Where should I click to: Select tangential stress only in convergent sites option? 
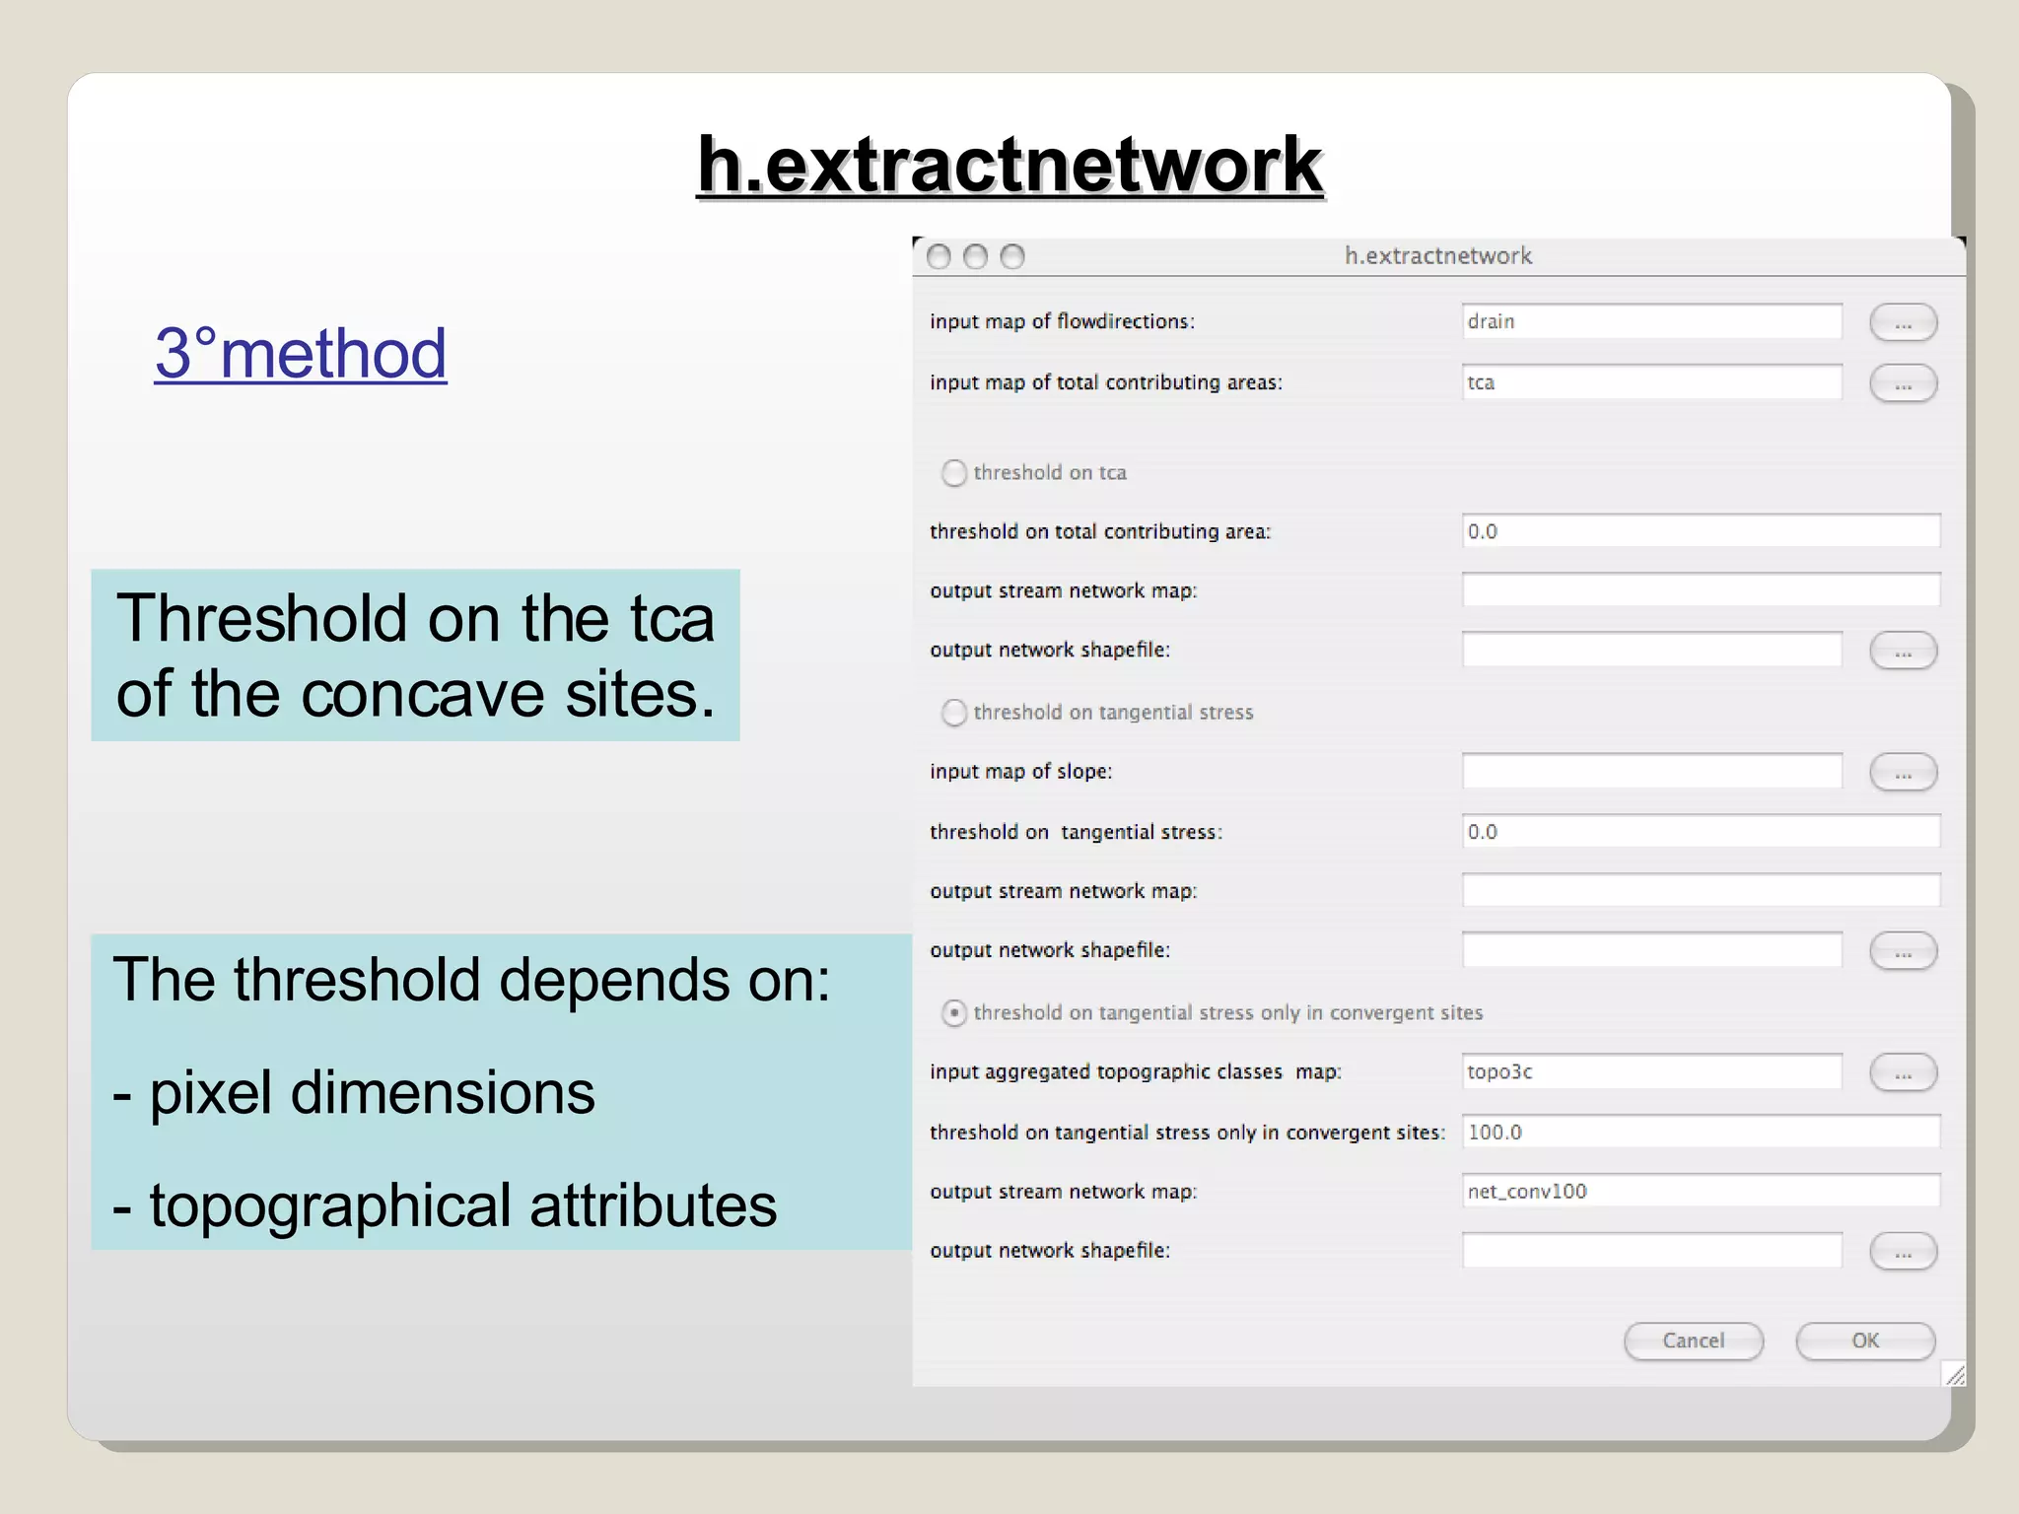(x=953, y=1013)
